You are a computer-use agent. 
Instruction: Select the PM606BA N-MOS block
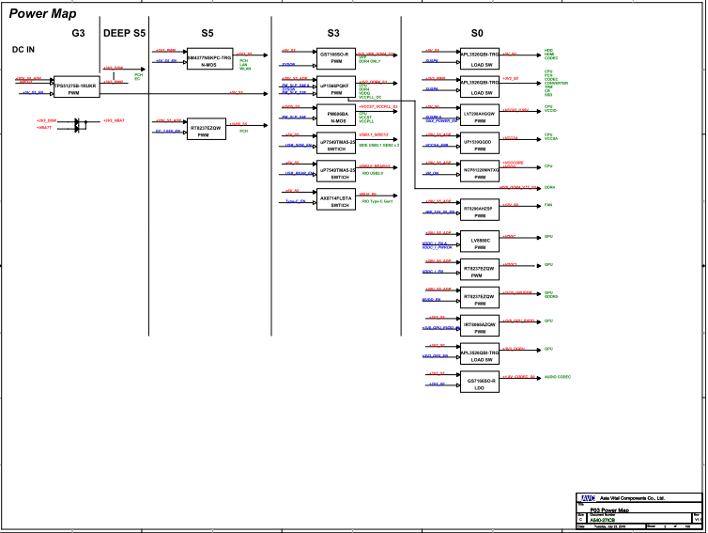tap(335, 116)
